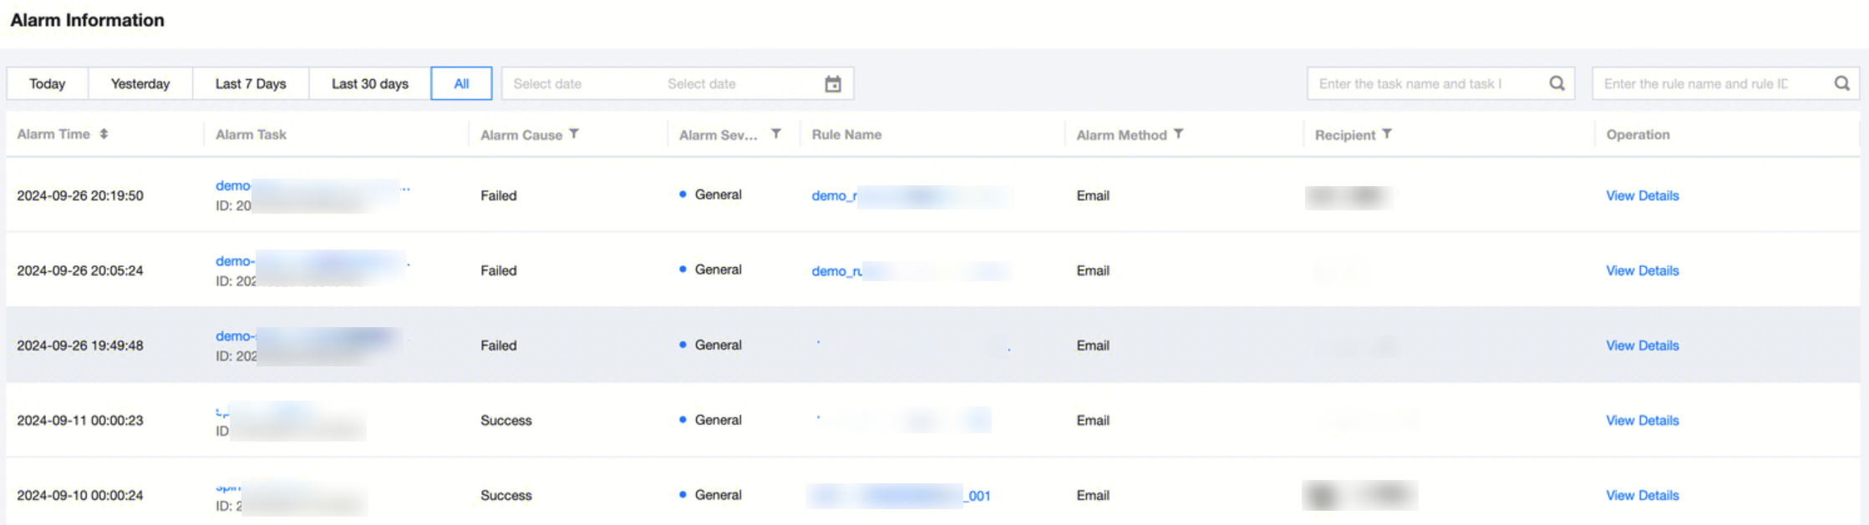Select the Today time filter

coord(48,83)
